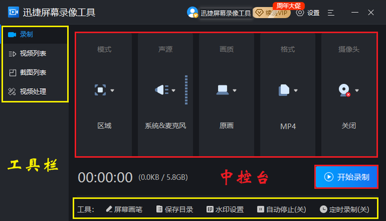Screen dimensions: 386x221
Task: Click the 开始录制 button
Action: click(346, 177)
